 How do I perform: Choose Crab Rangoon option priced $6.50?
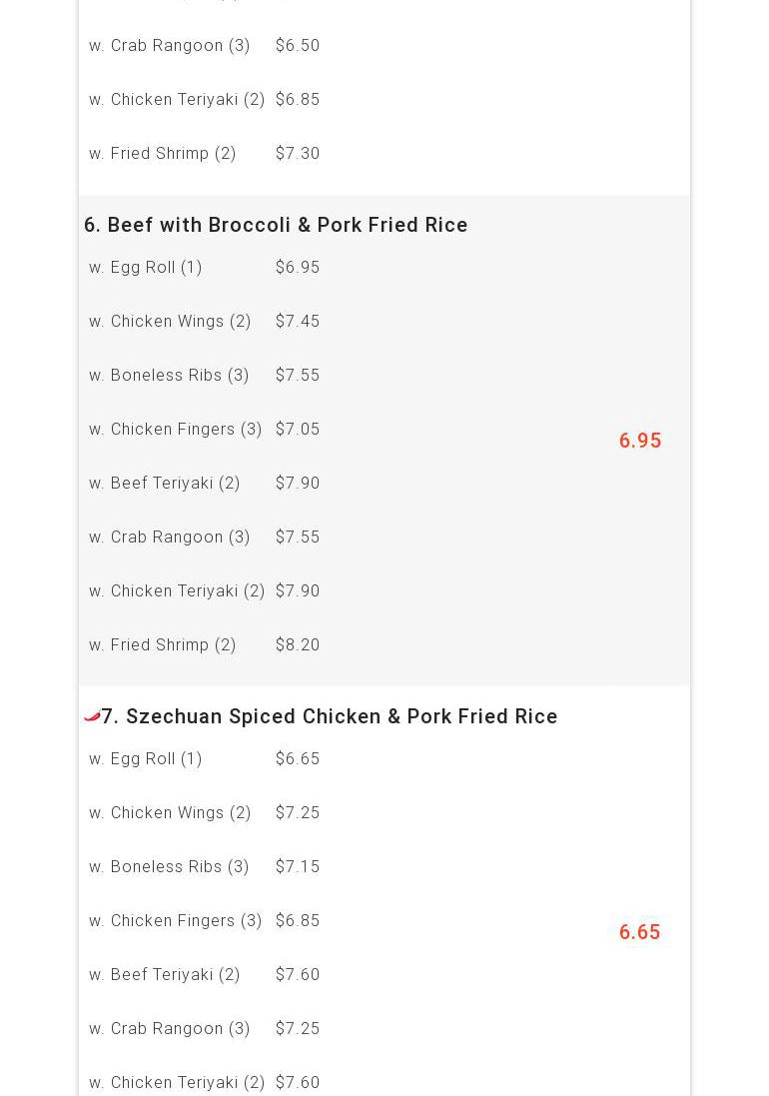[170, 46]
